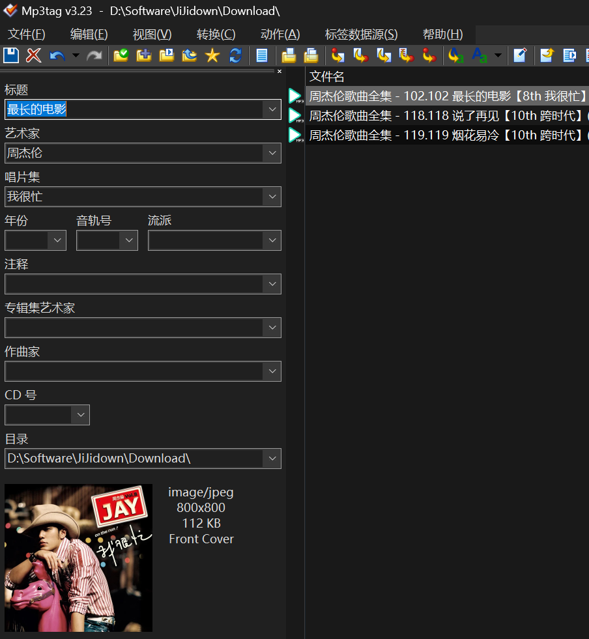Click the 注释 comment input field

[134, 284]
